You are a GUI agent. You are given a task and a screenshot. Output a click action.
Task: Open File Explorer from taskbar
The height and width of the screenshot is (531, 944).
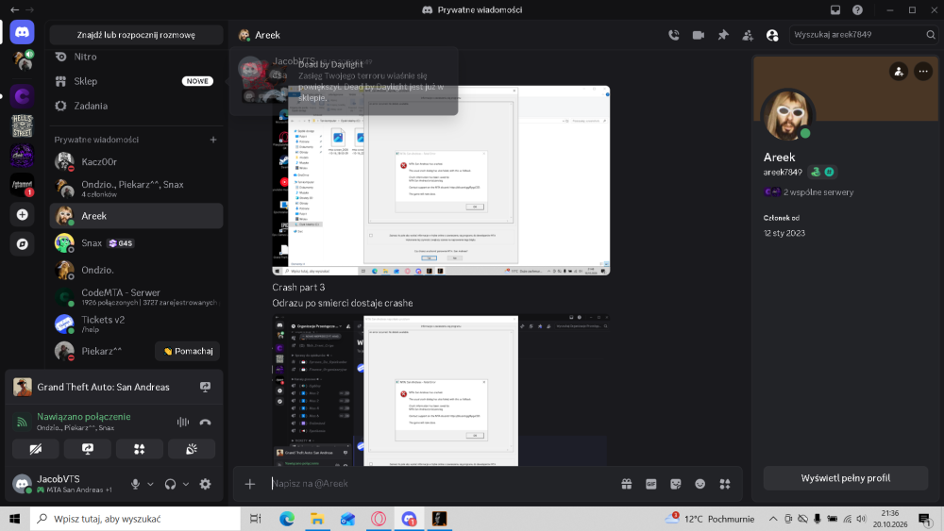(x=317, y=519)
